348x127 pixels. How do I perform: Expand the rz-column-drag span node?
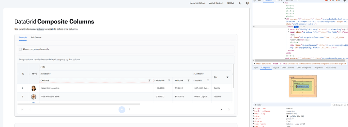[289, 29]
